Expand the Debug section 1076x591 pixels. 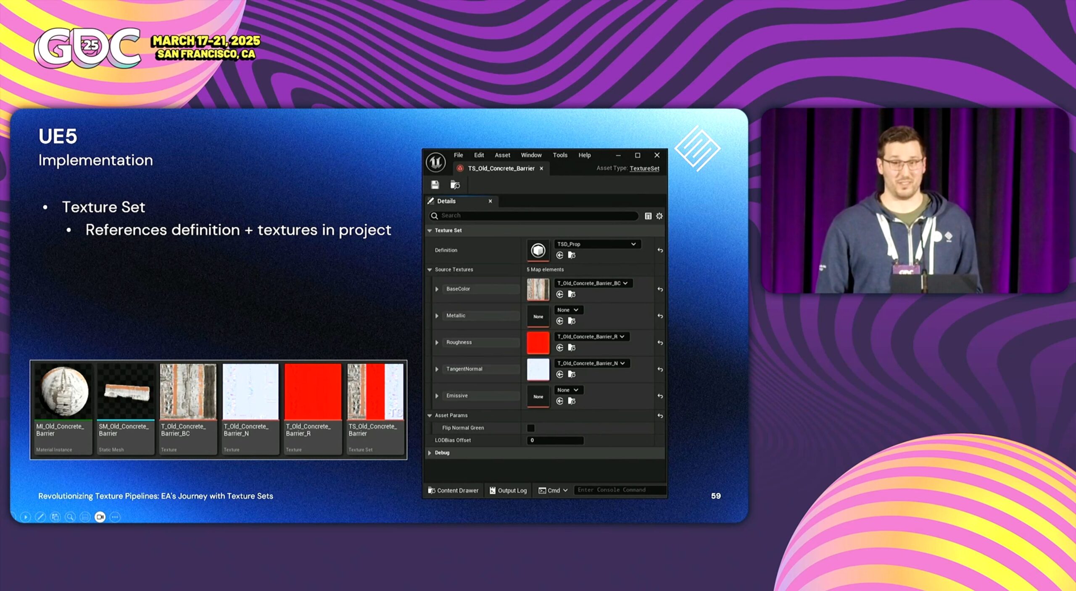tap(430, 452)
